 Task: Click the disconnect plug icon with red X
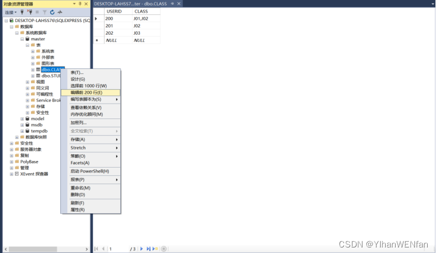pyautogui.click(x=29, y=12)
